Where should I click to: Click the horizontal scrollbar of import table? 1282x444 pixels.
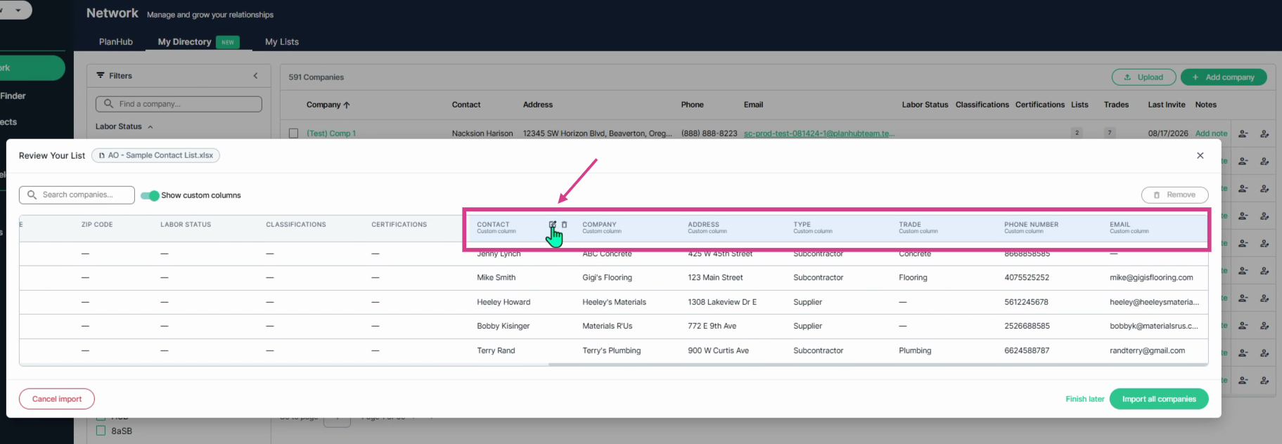[878, 365]
